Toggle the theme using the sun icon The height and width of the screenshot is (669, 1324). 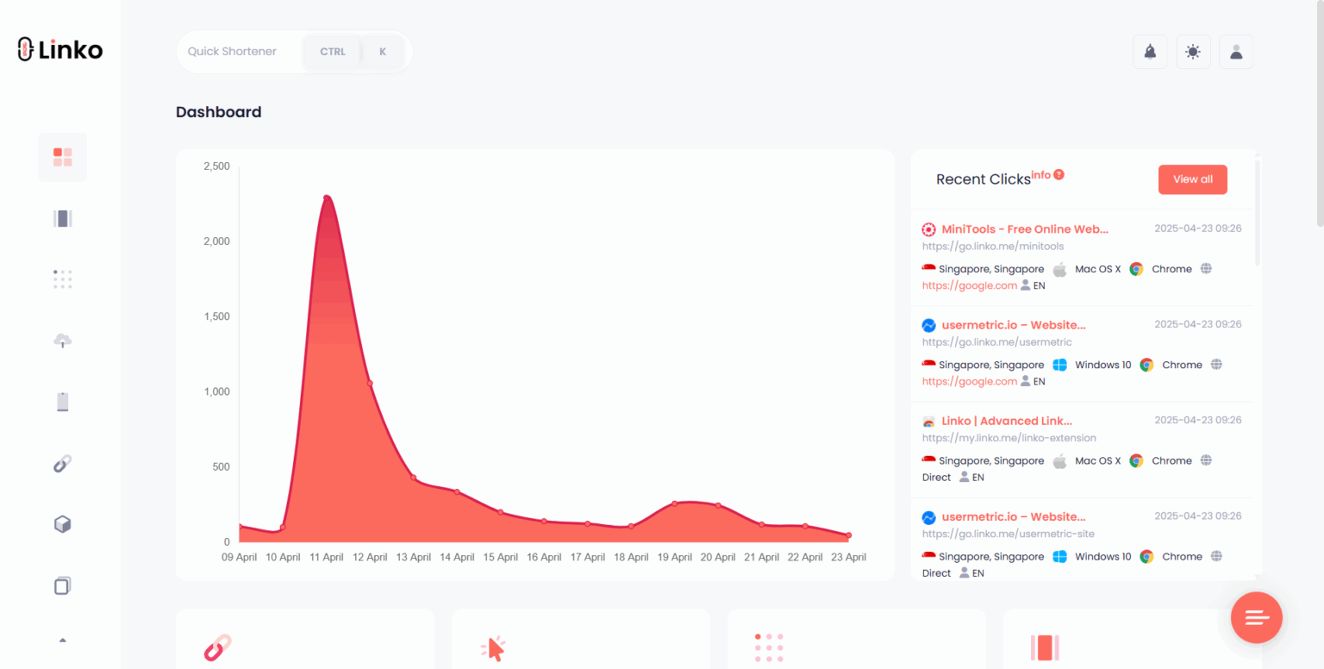point(1193,51)
